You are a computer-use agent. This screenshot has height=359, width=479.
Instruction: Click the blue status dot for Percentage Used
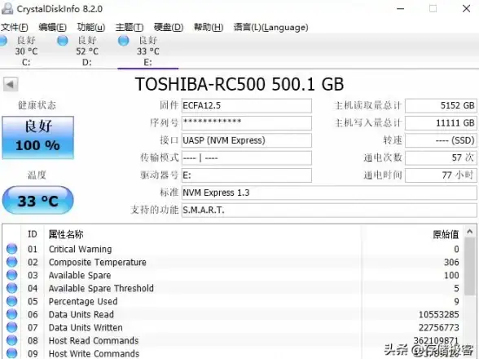(x=12, y=301)
